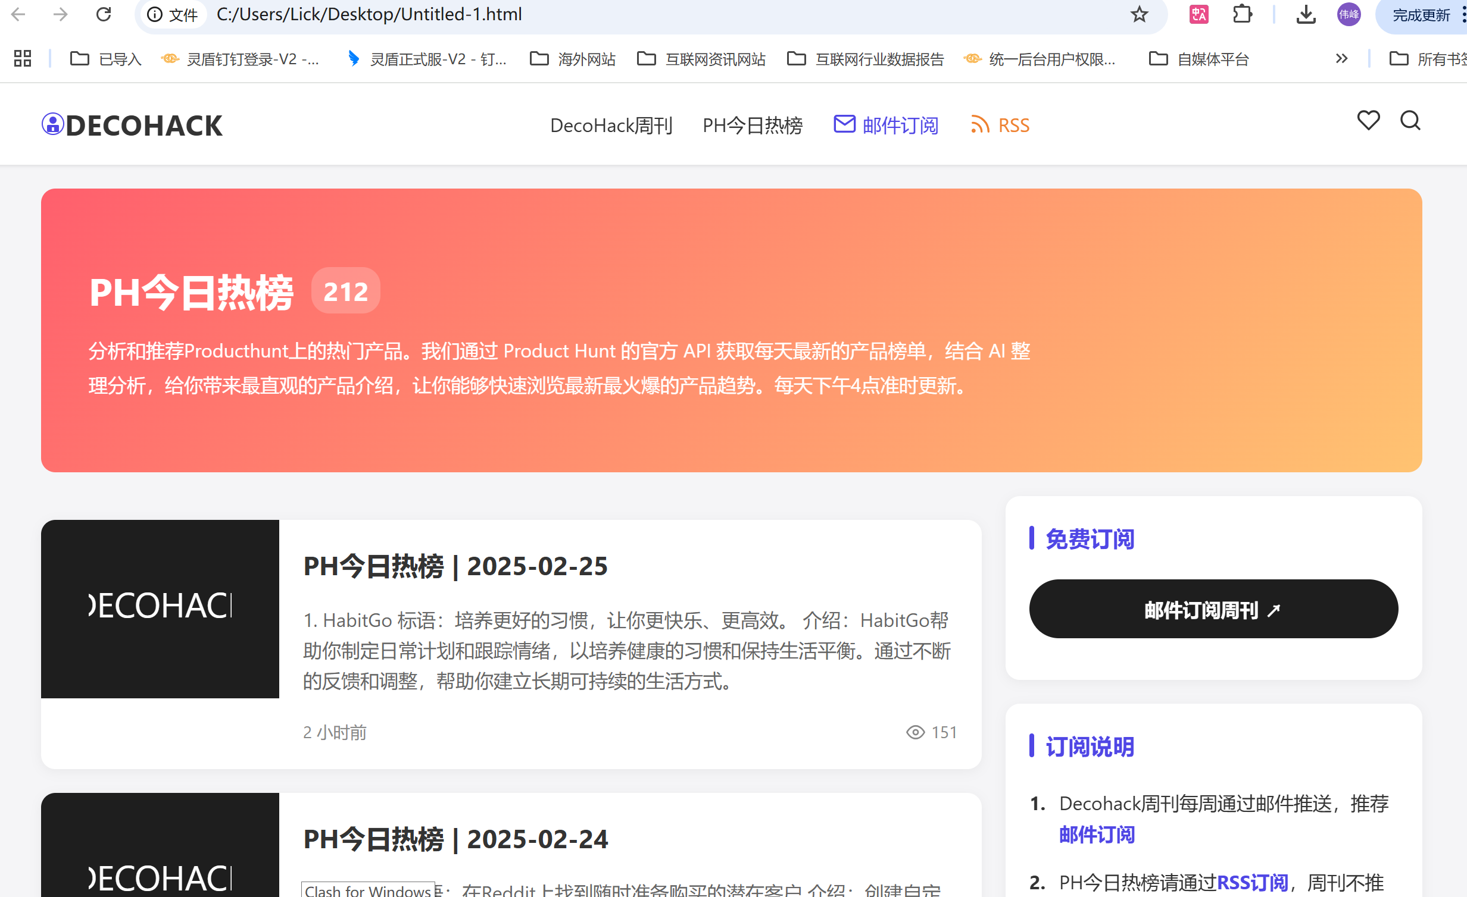The width and height of the screenshot is (1467, 897).
Task: Click the user profile avatar
Action: 1349,14
